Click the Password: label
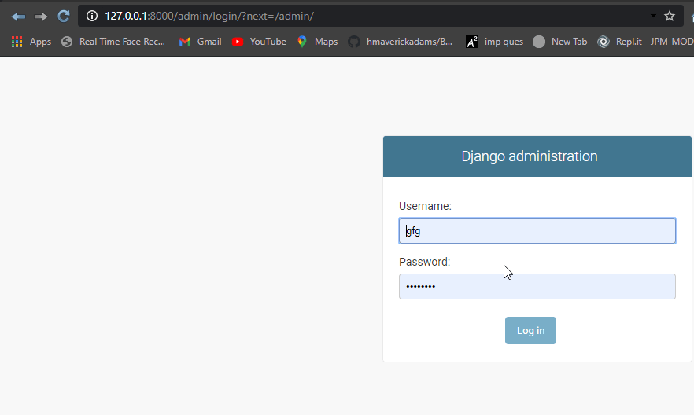Image resolution: width=694 pixels, height=415 pixels. point(424,262)
